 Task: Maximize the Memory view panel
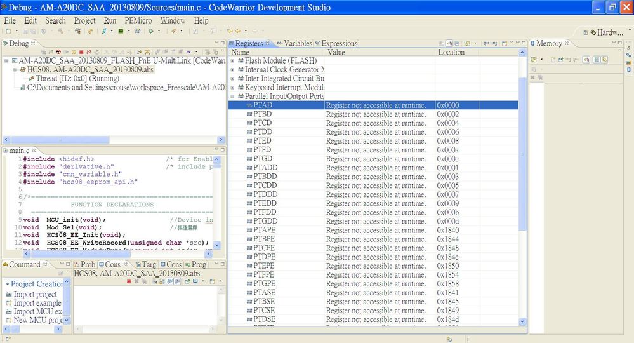tap(620, 43)
